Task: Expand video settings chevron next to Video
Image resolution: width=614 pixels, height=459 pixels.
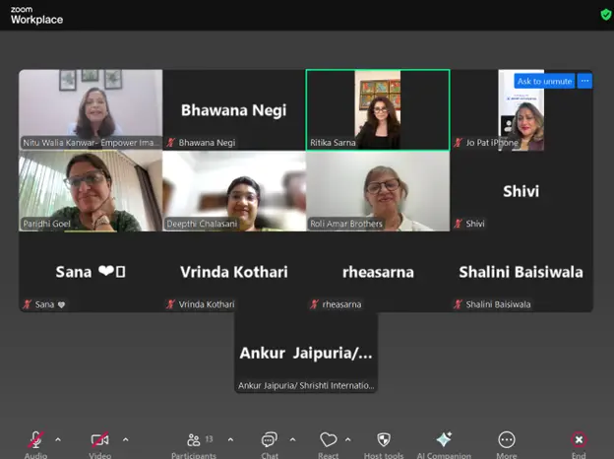Action: pos(125,439)
